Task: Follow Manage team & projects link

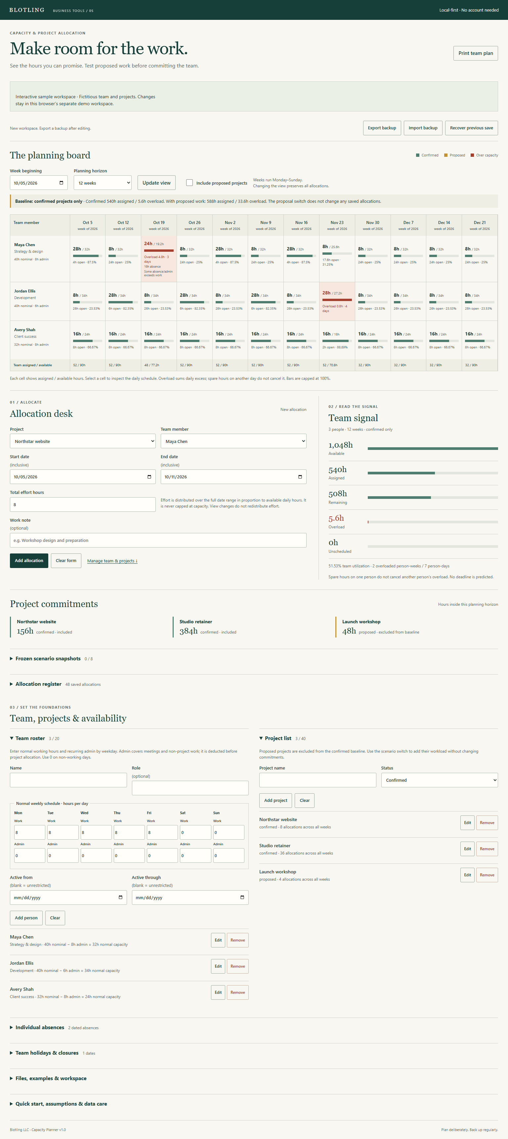Action: coord(112,561)
